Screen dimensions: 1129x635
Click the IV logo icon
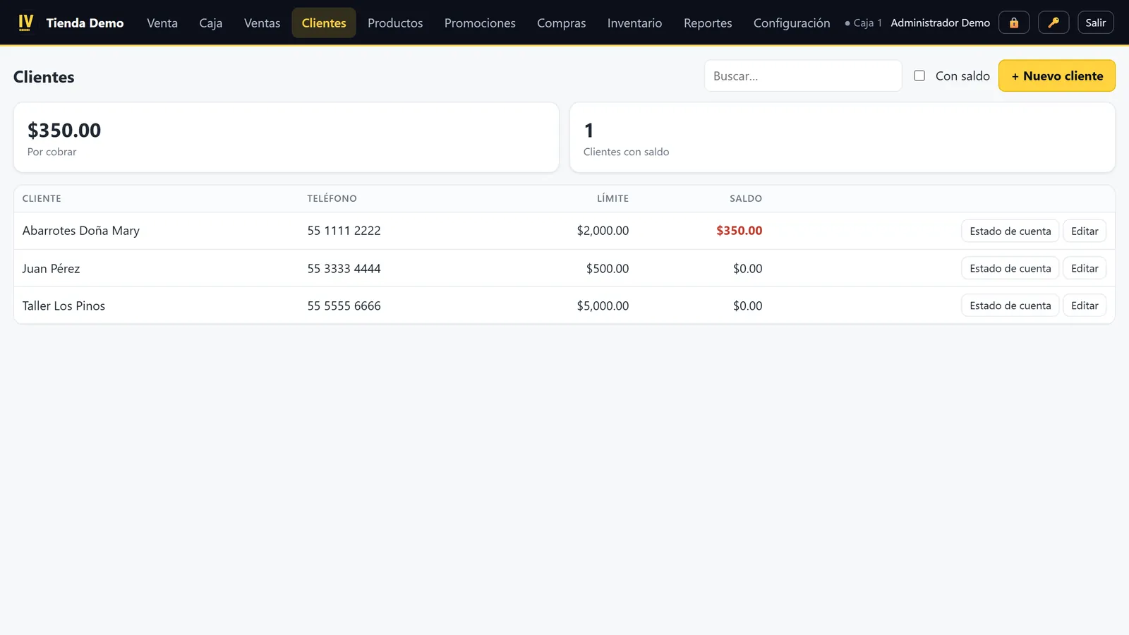(x=25, y=23)
